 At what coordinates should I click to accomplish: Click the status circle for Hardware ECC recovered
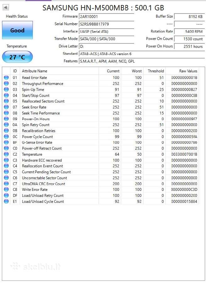6,160
